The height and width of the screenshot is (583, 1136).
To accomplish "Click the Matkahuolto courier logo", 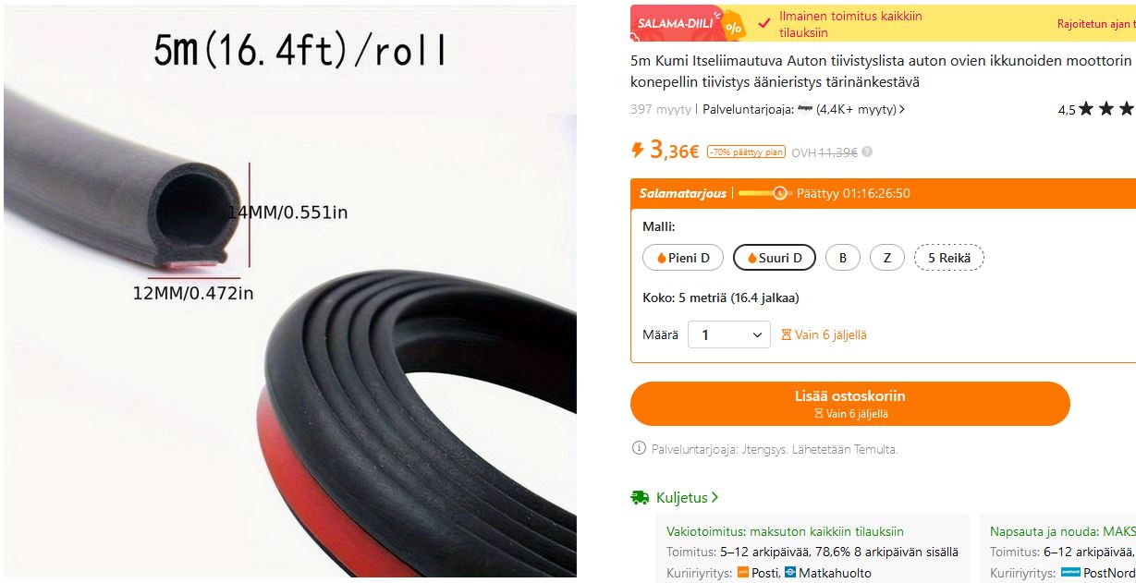I will pyautogui.click(x=790, y=573).
